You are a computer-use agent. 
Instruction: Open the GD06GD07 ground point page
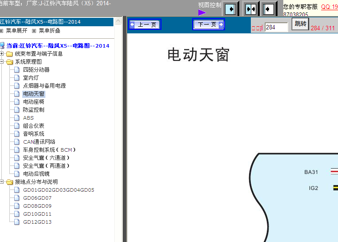coord(37,198)
